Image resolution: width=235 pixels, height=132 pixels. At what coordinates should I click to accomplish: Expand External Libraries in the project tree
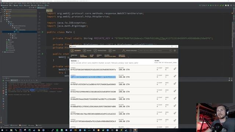[3, 52]
